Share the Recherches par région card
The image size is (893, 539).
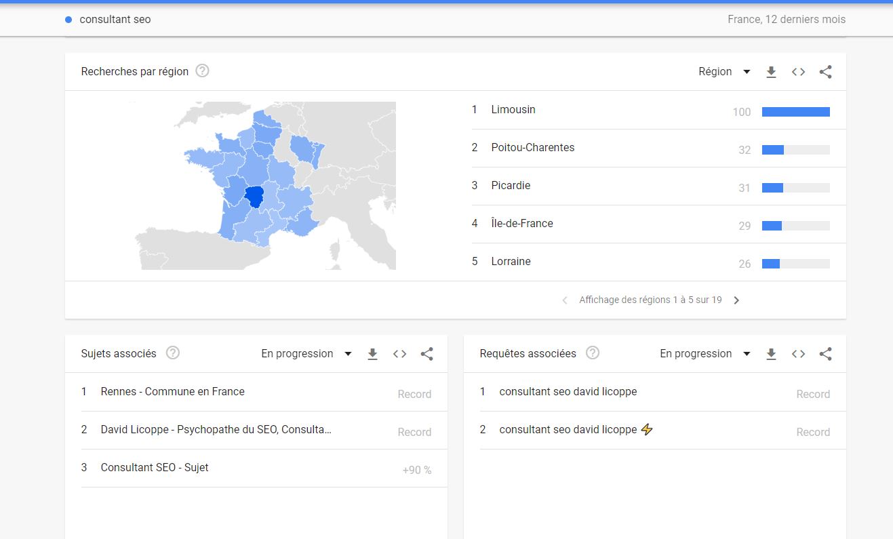[825, 72]
